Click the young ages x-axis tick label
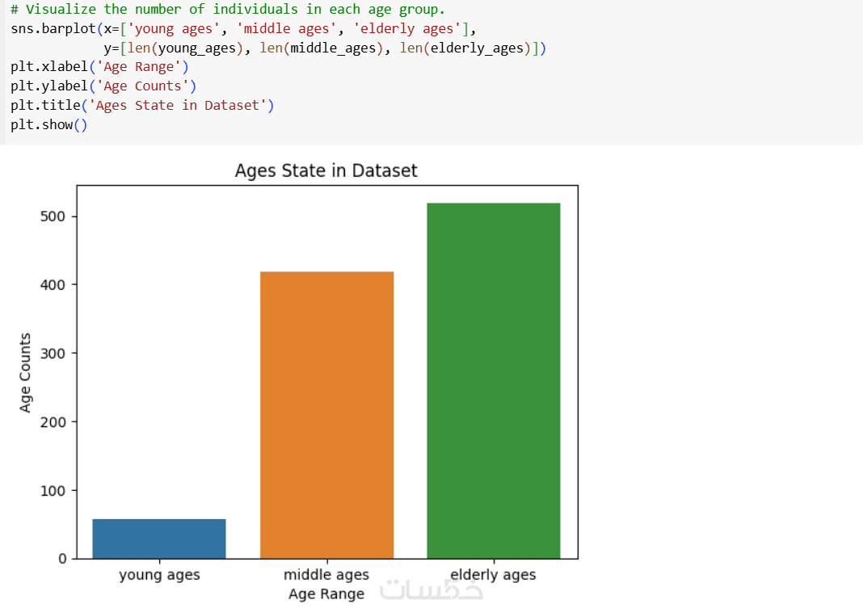 click(159, 575)
